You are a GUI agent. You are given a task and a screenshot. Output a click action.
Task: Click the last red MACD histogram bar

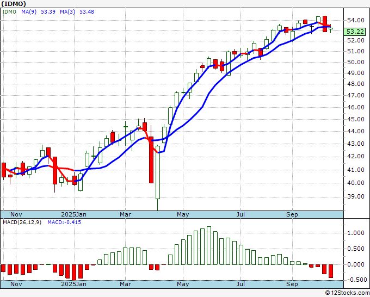pos(331,271)
